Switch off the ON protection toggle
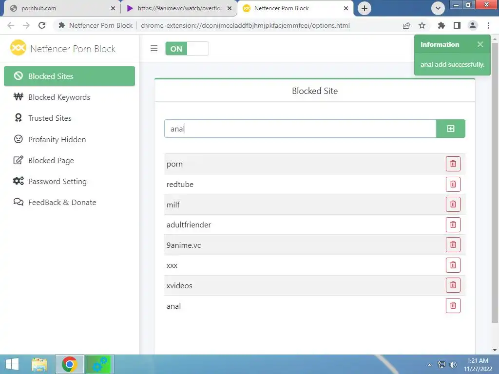Viewport: 499px width, 374px height. [187, 49]
